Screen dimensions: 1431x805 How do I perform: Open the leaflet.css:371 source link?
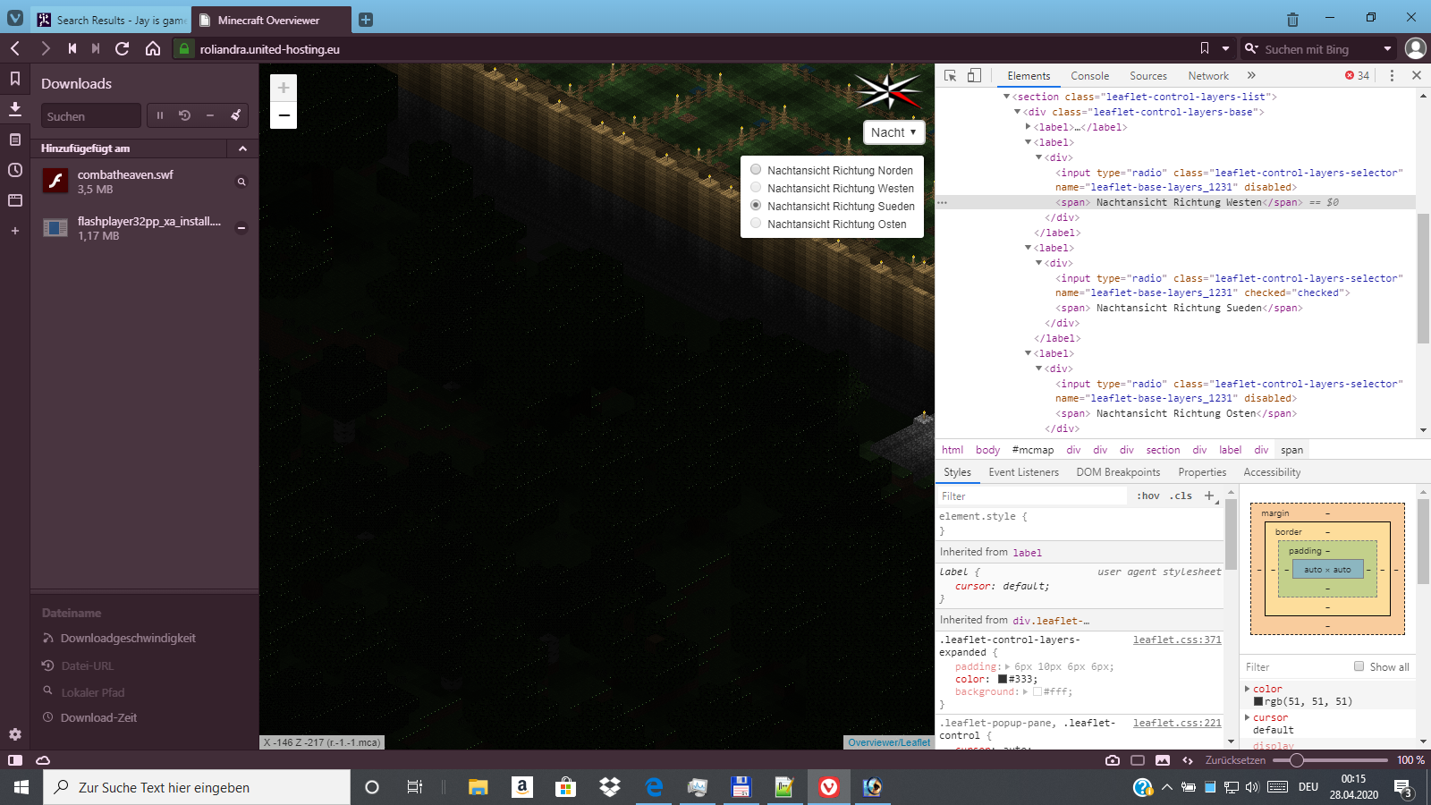point(1177,640)
